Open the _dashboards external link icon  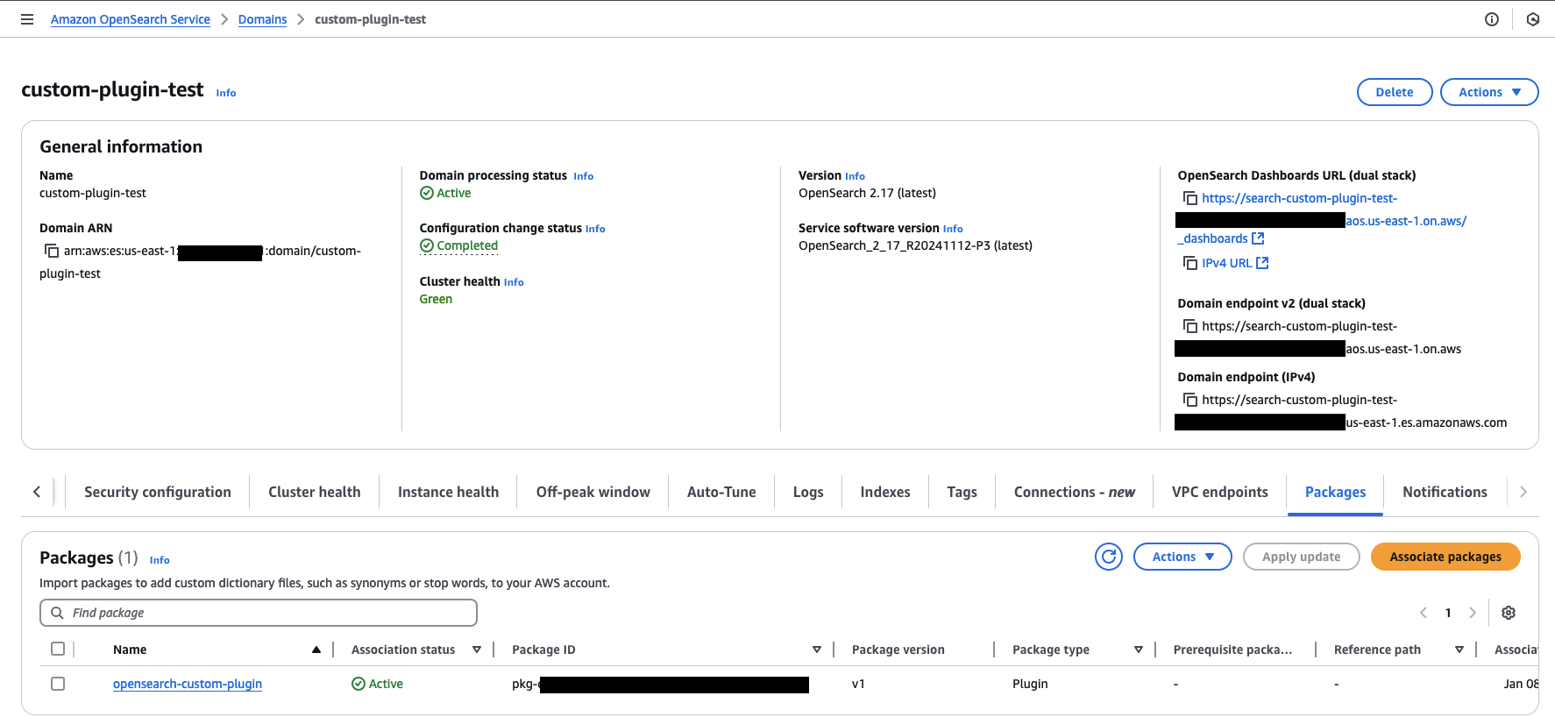1258,238
